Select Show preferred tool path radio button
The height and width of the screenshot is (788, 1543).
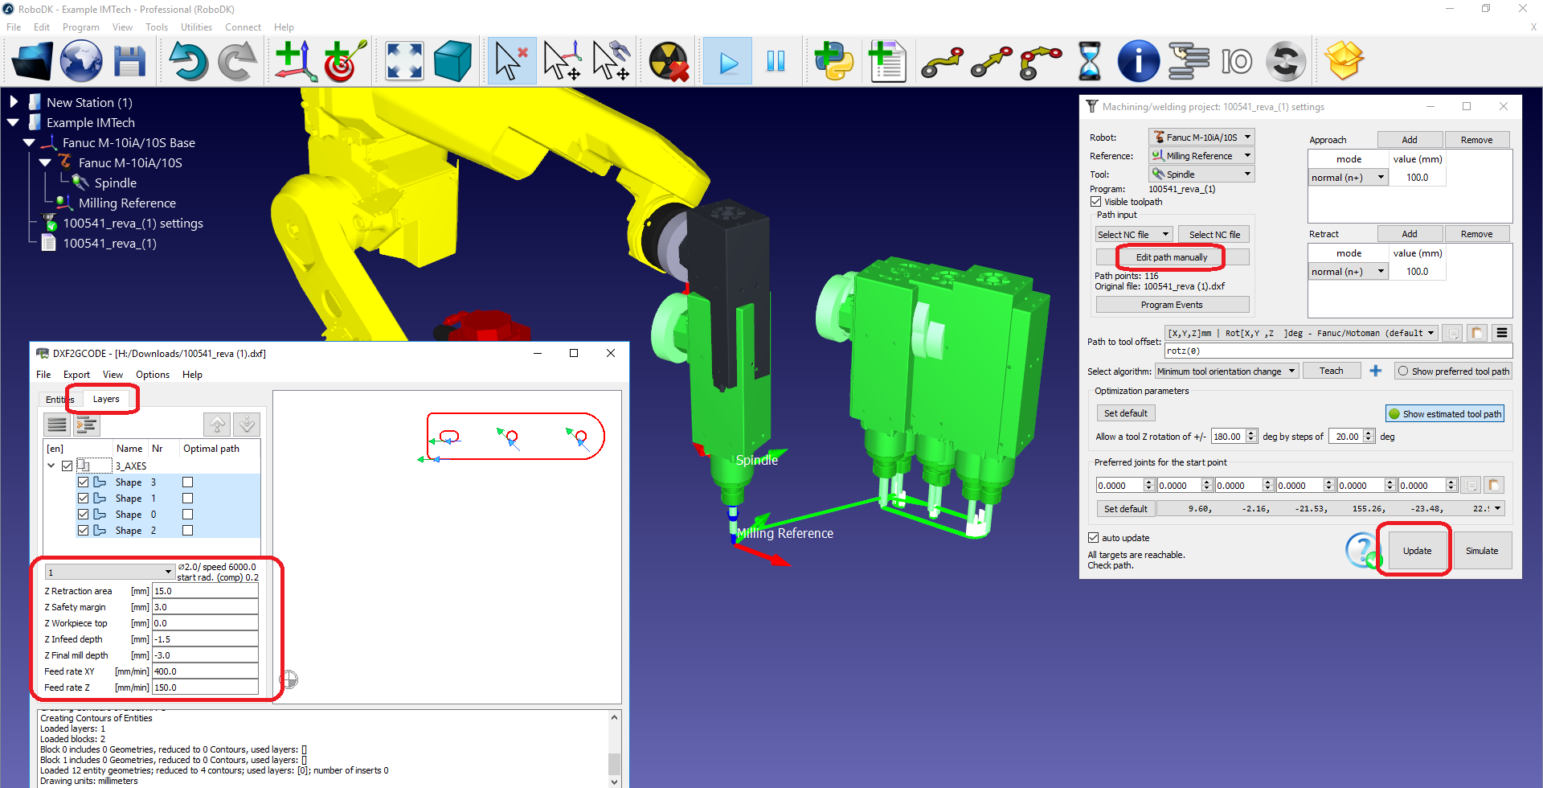click(x=1403, y=371)
